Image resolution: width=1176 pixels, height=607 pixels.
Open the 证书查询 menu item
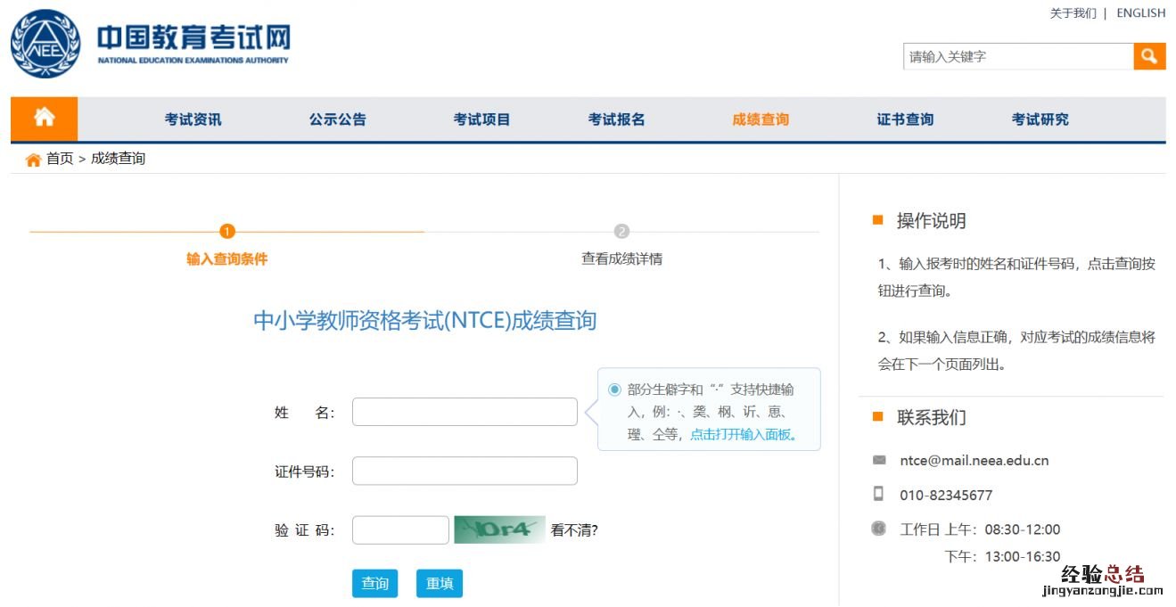(x=905, y=119)
